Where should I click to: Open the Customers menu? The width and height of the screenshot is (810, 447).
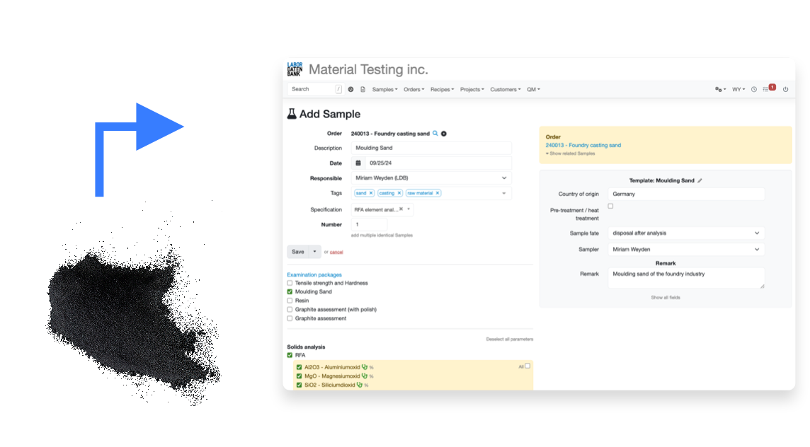pos(506,90)
